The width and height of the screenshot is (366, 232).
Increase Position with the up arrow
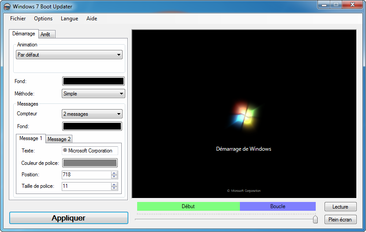[x=114, y=173]
